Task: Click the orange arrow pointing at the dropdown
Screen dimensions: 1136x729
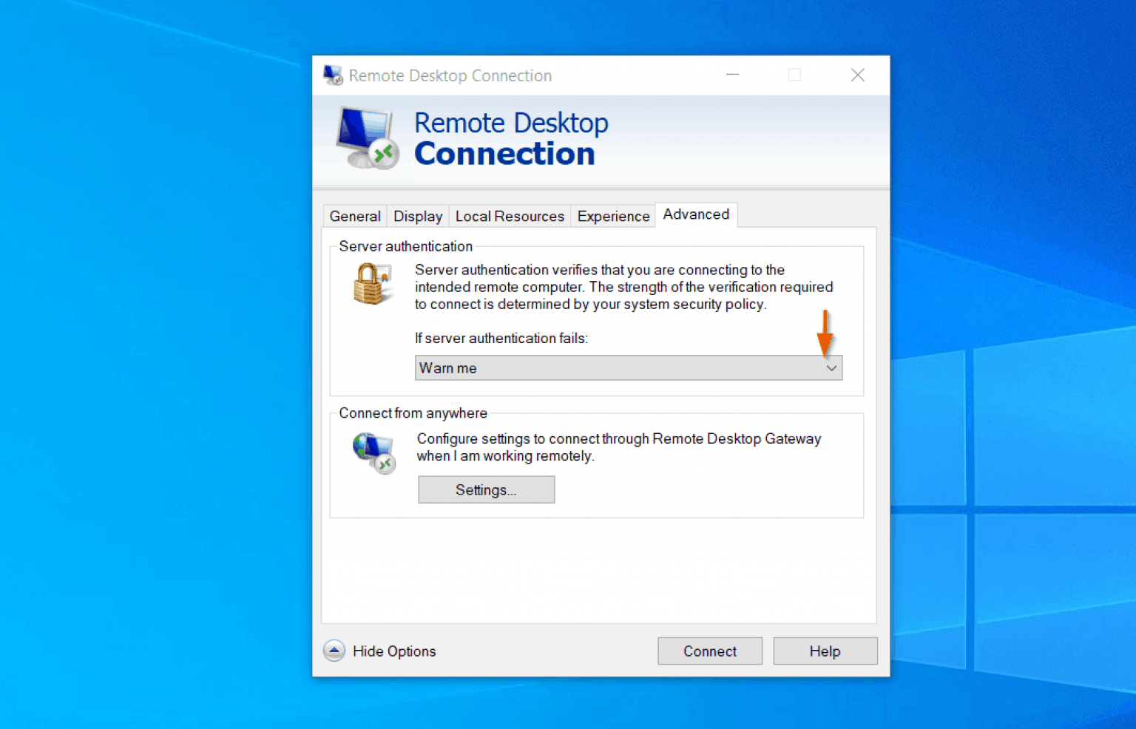Action: coord(825,336)
